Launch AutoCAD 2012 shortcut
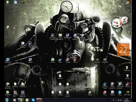 click(15, 94)
